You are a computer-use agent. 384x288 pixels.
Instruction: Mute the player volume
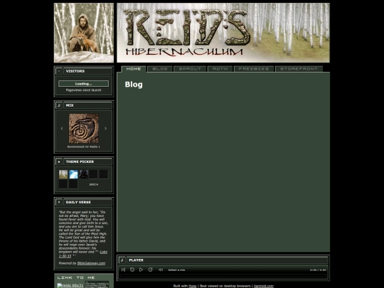161,270
